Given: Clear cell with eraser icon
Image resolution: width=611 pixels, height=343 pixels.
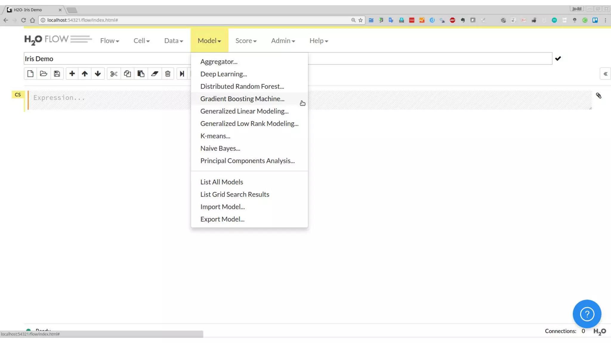Looking at the screenshot, I should point(154,74).
